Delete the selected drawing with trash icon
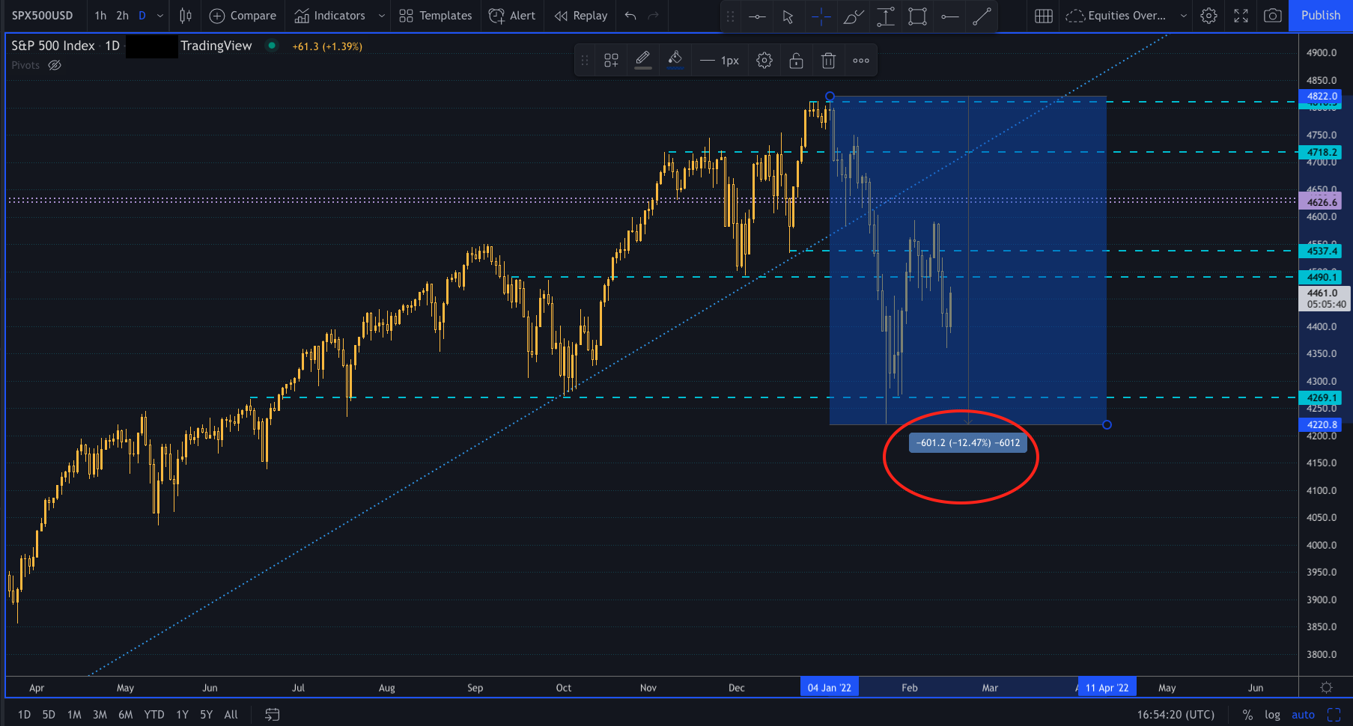The width and height of the screenshot is (1353, 726). (828, 61)
